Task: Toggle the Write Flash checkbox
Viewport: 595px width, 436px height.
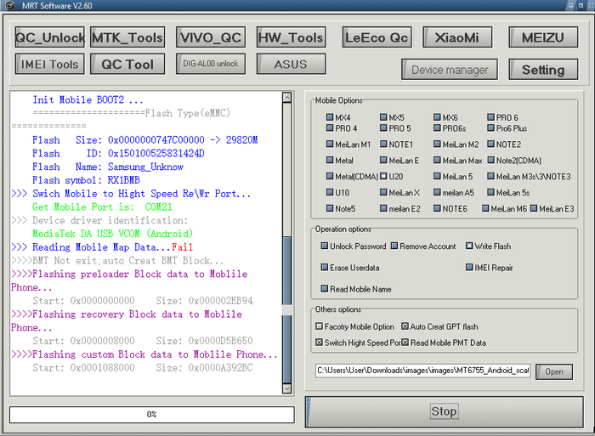Action: (x=469, y=246)
